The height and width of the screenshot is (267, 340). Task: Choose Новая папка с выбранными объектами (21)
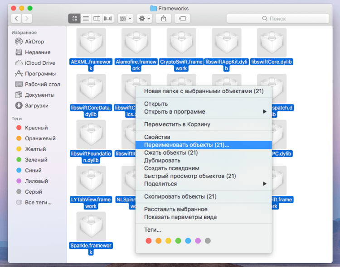pos(204,91)
